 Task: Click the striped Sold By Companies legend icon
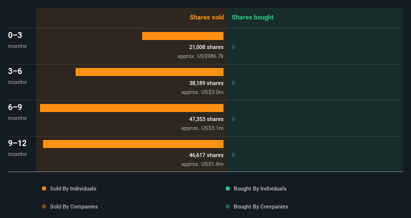[44, 206]
